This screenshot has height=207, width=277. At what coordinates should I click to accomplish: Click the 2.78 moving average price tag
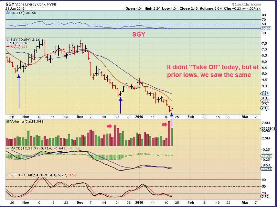[x=265, y=101]
